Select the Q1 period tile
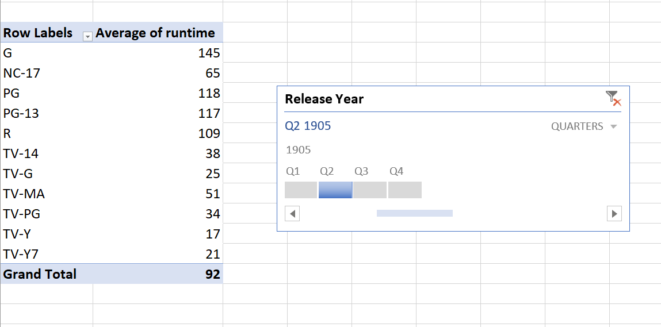 [x=300, y=190]
